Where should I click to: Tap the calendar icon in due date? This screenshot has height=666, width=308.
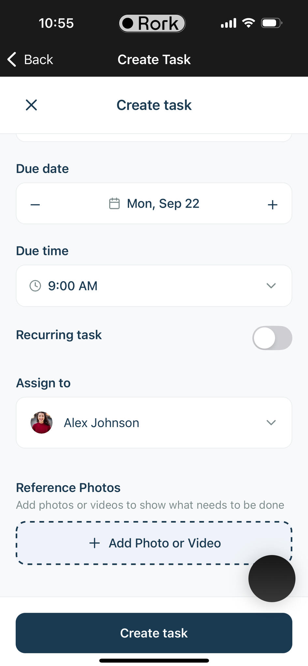click(114, 203)
